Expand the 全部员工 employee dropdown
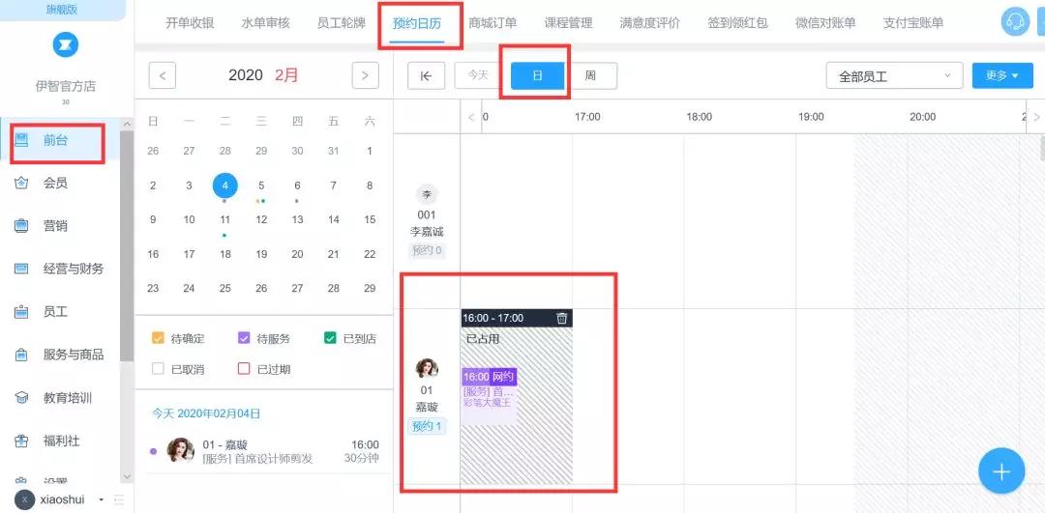Viewport: 1045px width, 513px height. pyautogui.click(x=894, y=76)
